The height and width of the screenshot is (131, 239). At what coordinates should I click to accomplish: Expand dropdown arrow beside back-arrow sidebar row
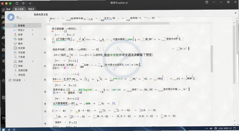click(x=33, y=30)
